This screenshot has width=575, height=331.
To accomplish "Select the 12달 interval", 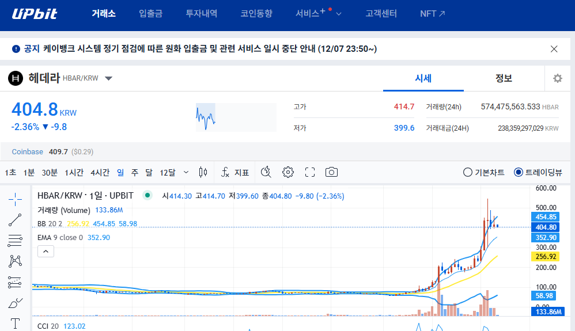I will click(x=168, y=172).
